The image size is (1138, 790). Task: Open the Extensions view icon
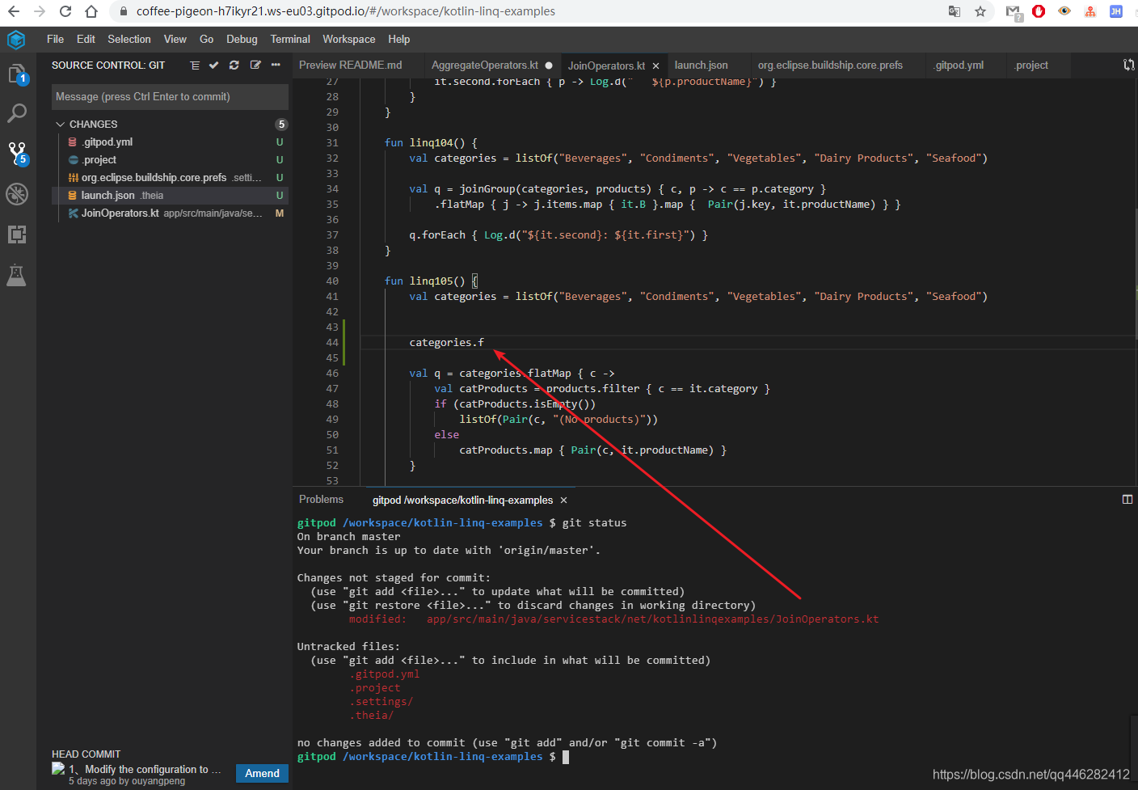click(x=17, y=234)
